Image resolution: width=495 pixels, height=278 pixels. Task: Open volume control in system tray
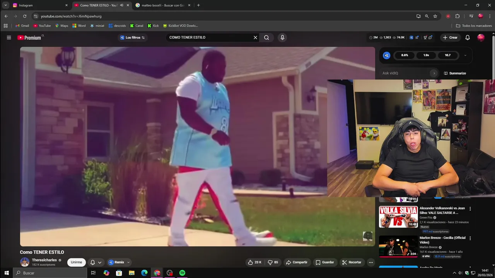[460, 273]
